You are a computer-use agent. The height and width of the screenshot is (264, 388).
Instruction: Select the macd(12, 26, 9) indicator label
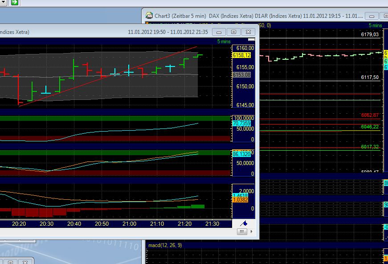point(167,244)
